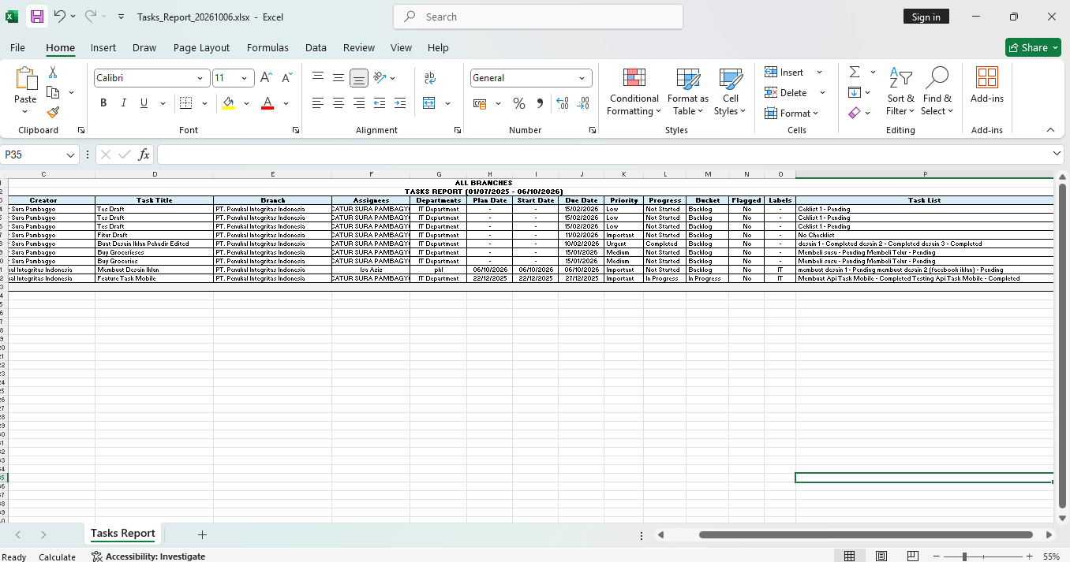Switch to the Data tab
The height and width of the screenshot is (562, 1070).
coord(316,47)
